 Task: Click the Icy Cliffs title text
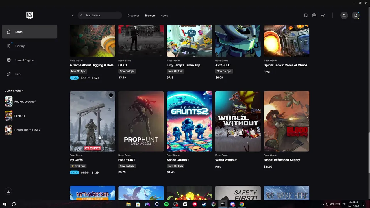(x=76, y=160)
